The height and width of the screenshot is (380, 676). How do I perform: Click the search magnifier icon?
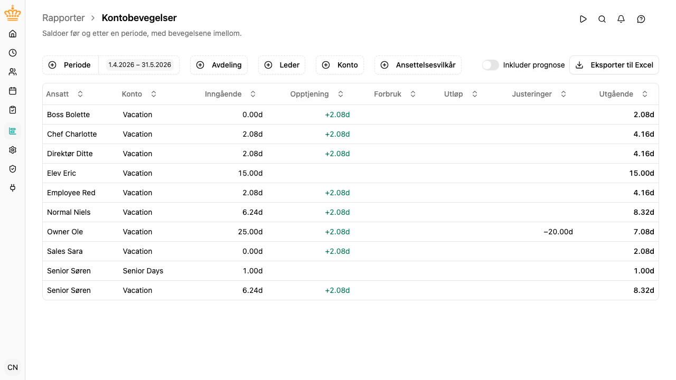(x=602, y=19)
